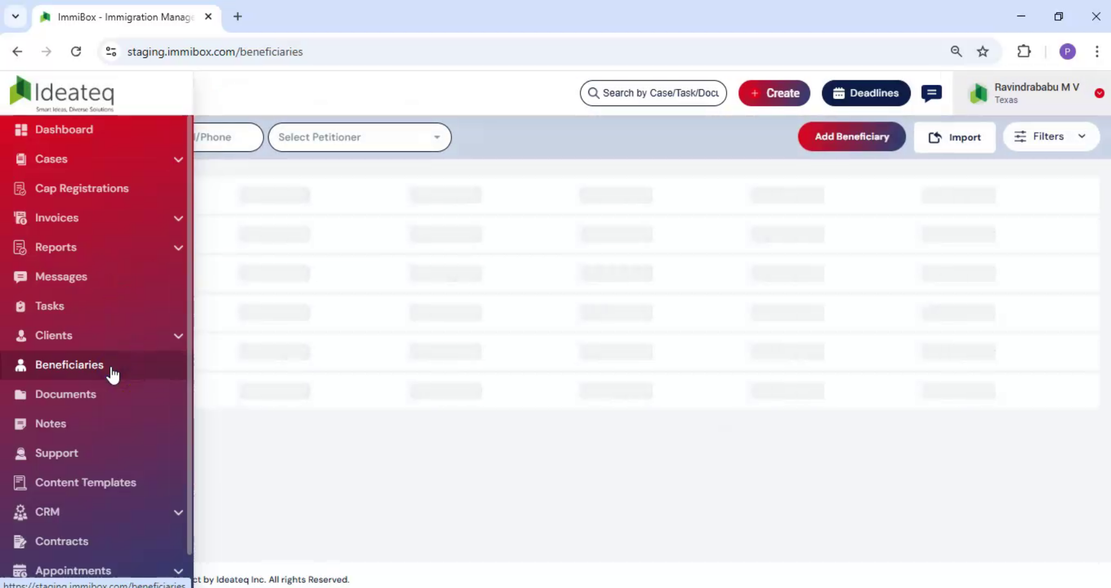Open Chrome profile avatar P
Image resolution: width=1111 pixels, height=588 pixels.
click(x=1067, y=51)
